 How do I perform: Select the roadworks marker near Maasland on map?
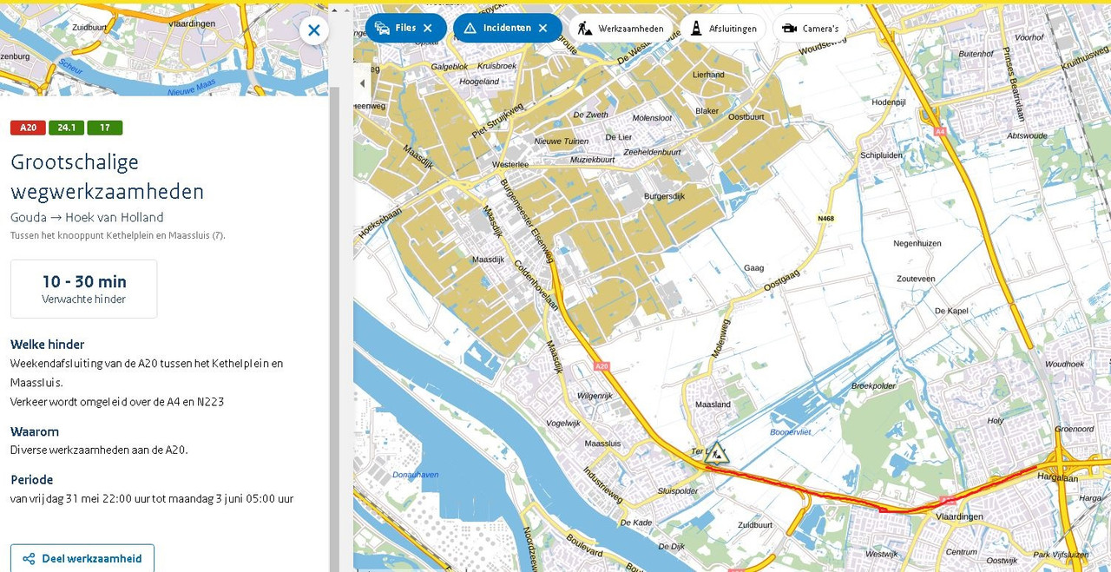click(717, 453)
